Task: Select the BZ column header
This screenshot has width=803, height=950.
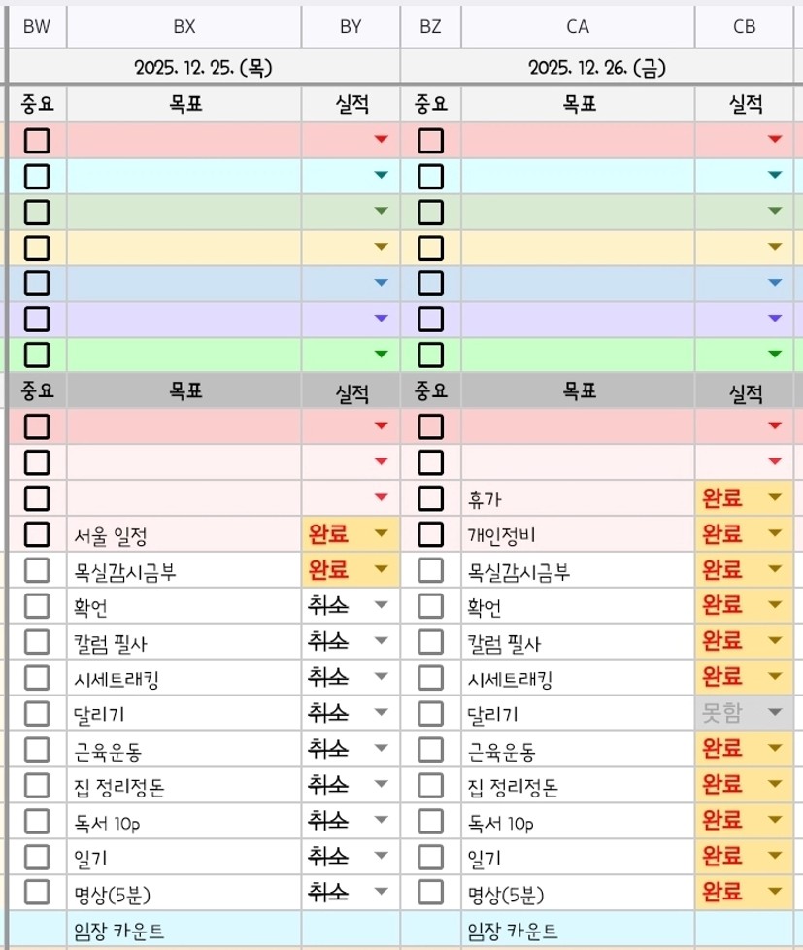Action: 430,27
